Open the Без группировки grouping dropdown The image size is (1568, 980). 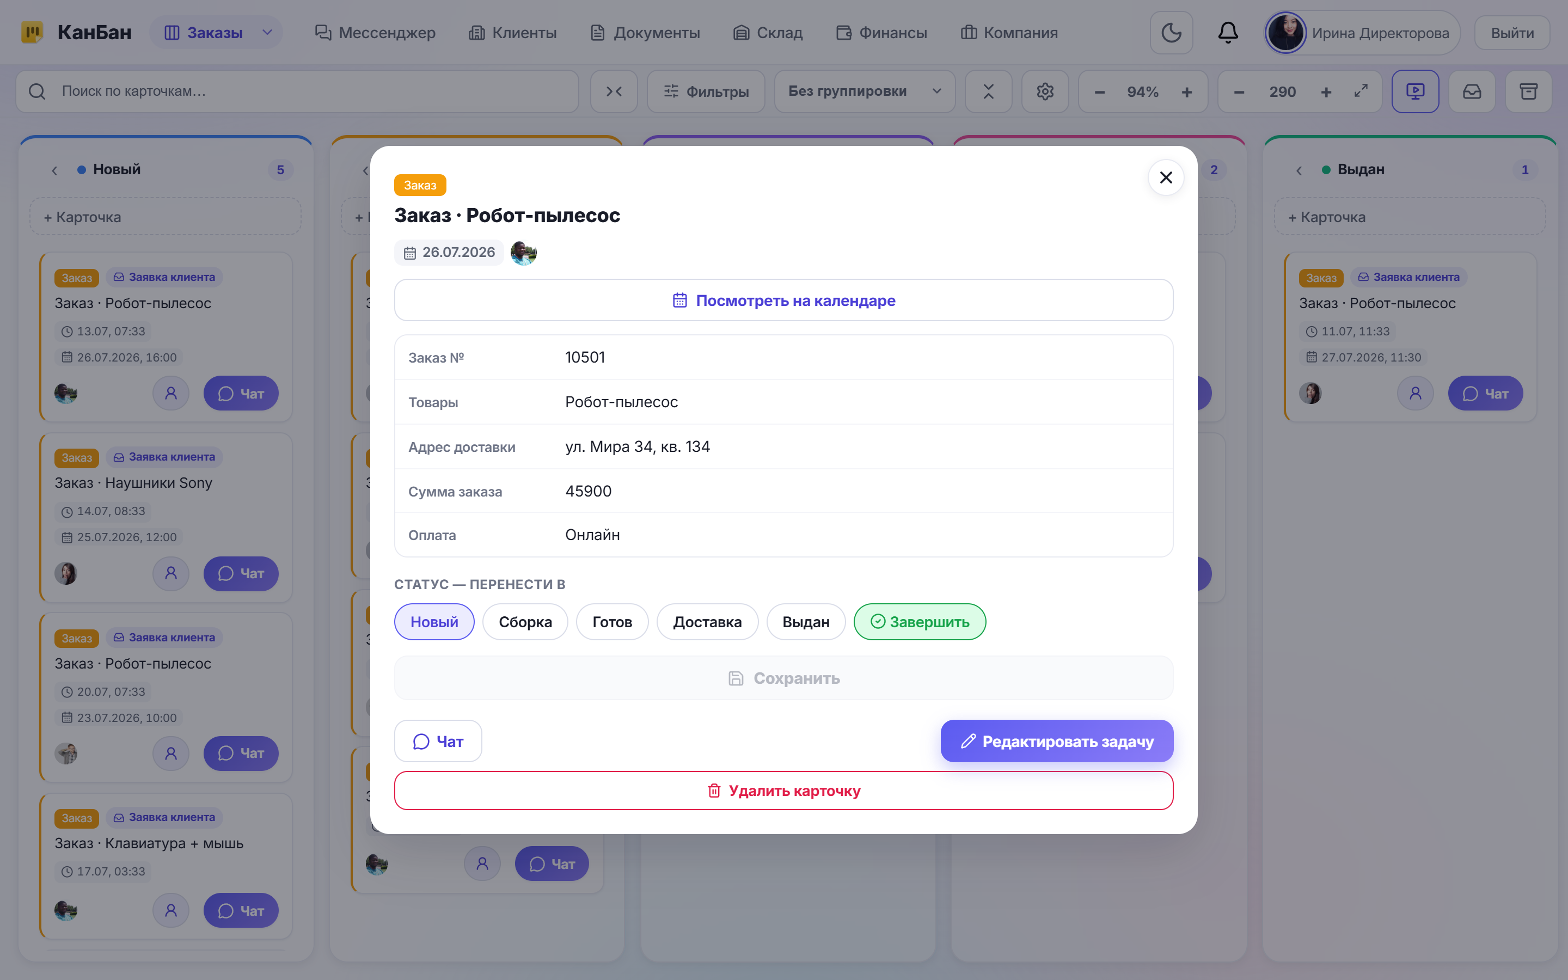865,91
